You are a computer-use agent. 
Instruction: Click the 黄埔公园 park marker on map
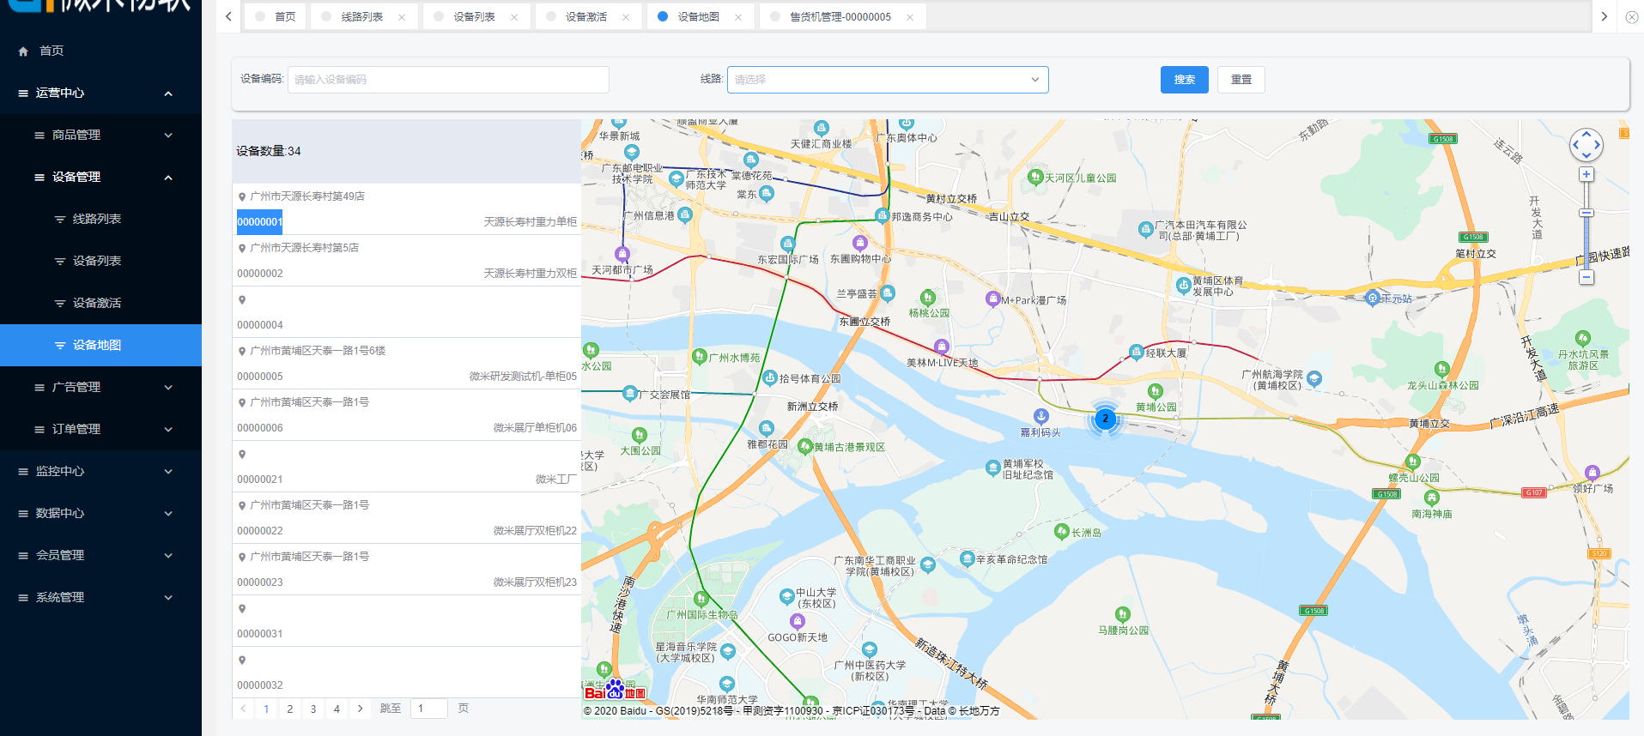[1156, 392]
